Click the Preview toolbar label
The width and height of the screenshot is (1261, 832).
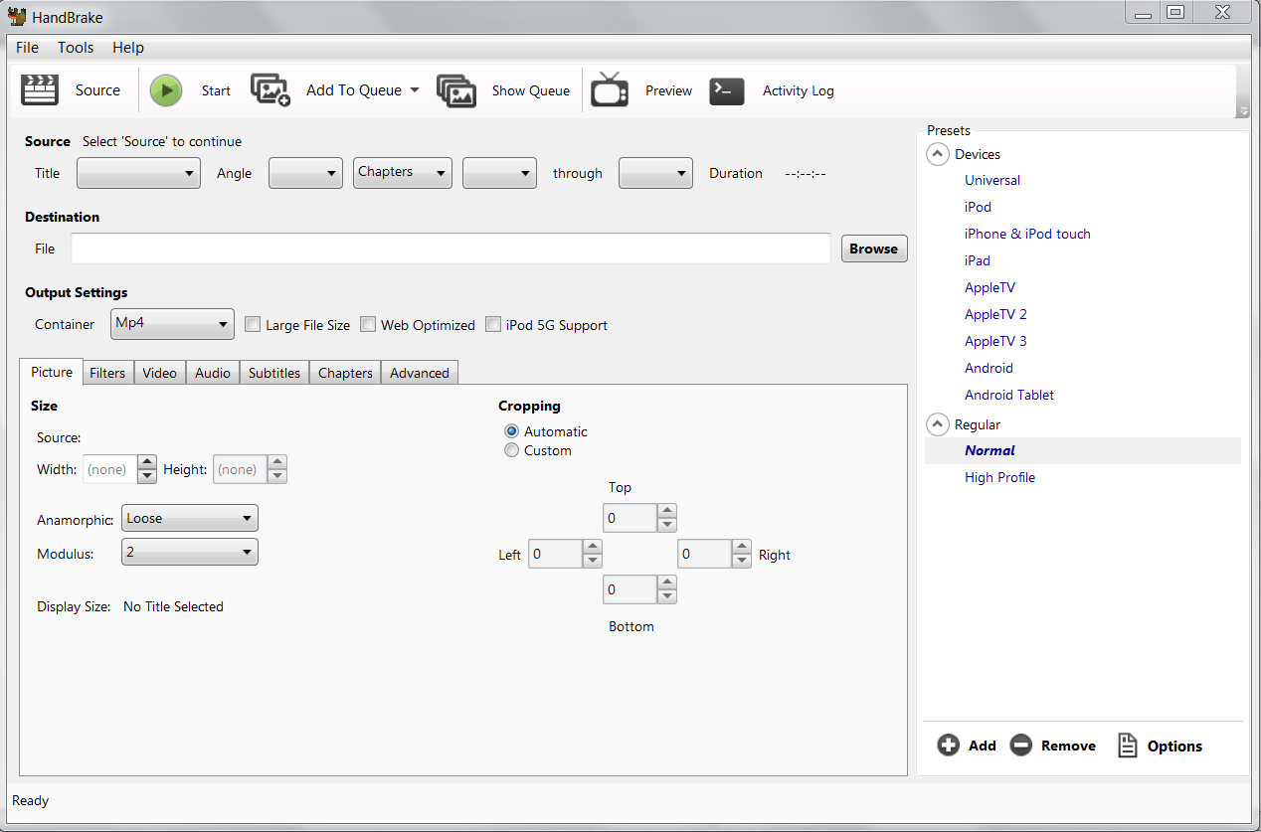point(668,90)
